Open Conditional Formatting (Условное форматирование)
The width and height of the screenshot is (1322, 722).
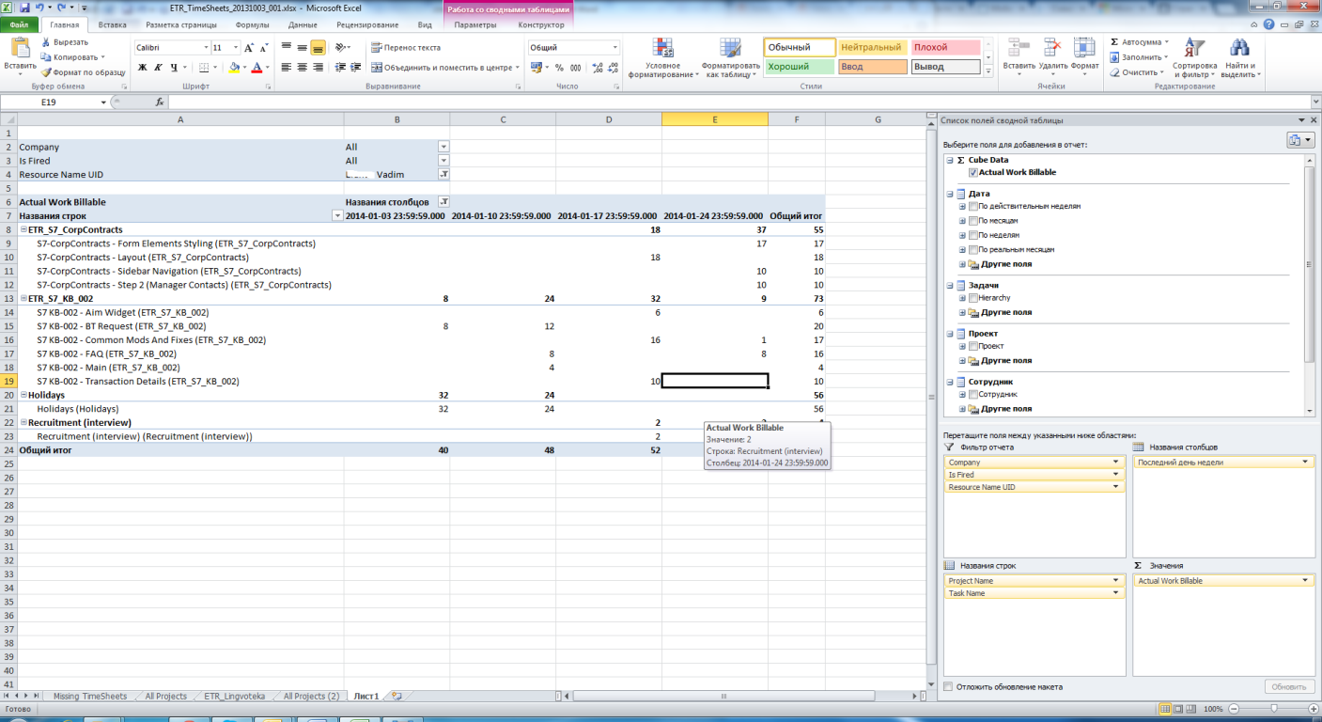[x=663, y=58]
